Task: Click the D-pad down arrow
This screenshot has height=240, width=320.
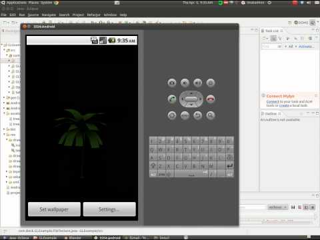Action: tap(191, 105)
